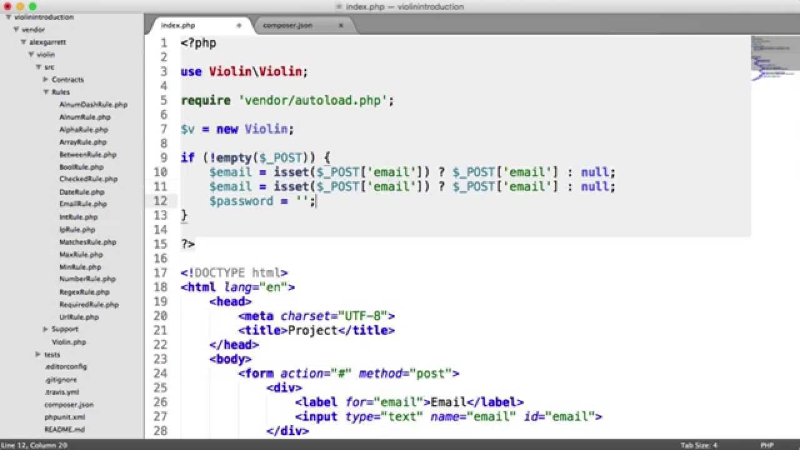Click the $v = new Violin; line
Viewport: 800px width, 450px height.
[237, 129]
